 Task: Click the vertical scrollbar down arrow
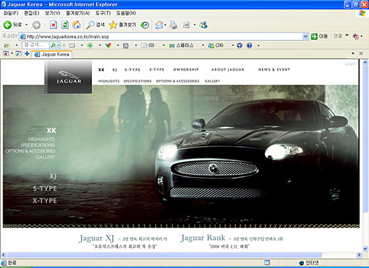tap(365, 249)
